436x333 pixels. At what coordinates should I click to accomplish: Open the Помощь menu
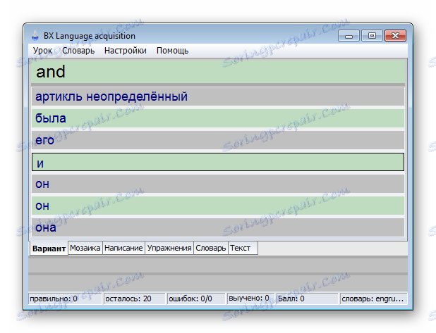point(172,51)
